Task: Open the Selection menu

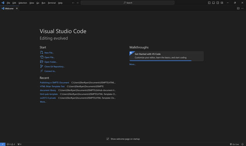Action: (x=23, y=3)
